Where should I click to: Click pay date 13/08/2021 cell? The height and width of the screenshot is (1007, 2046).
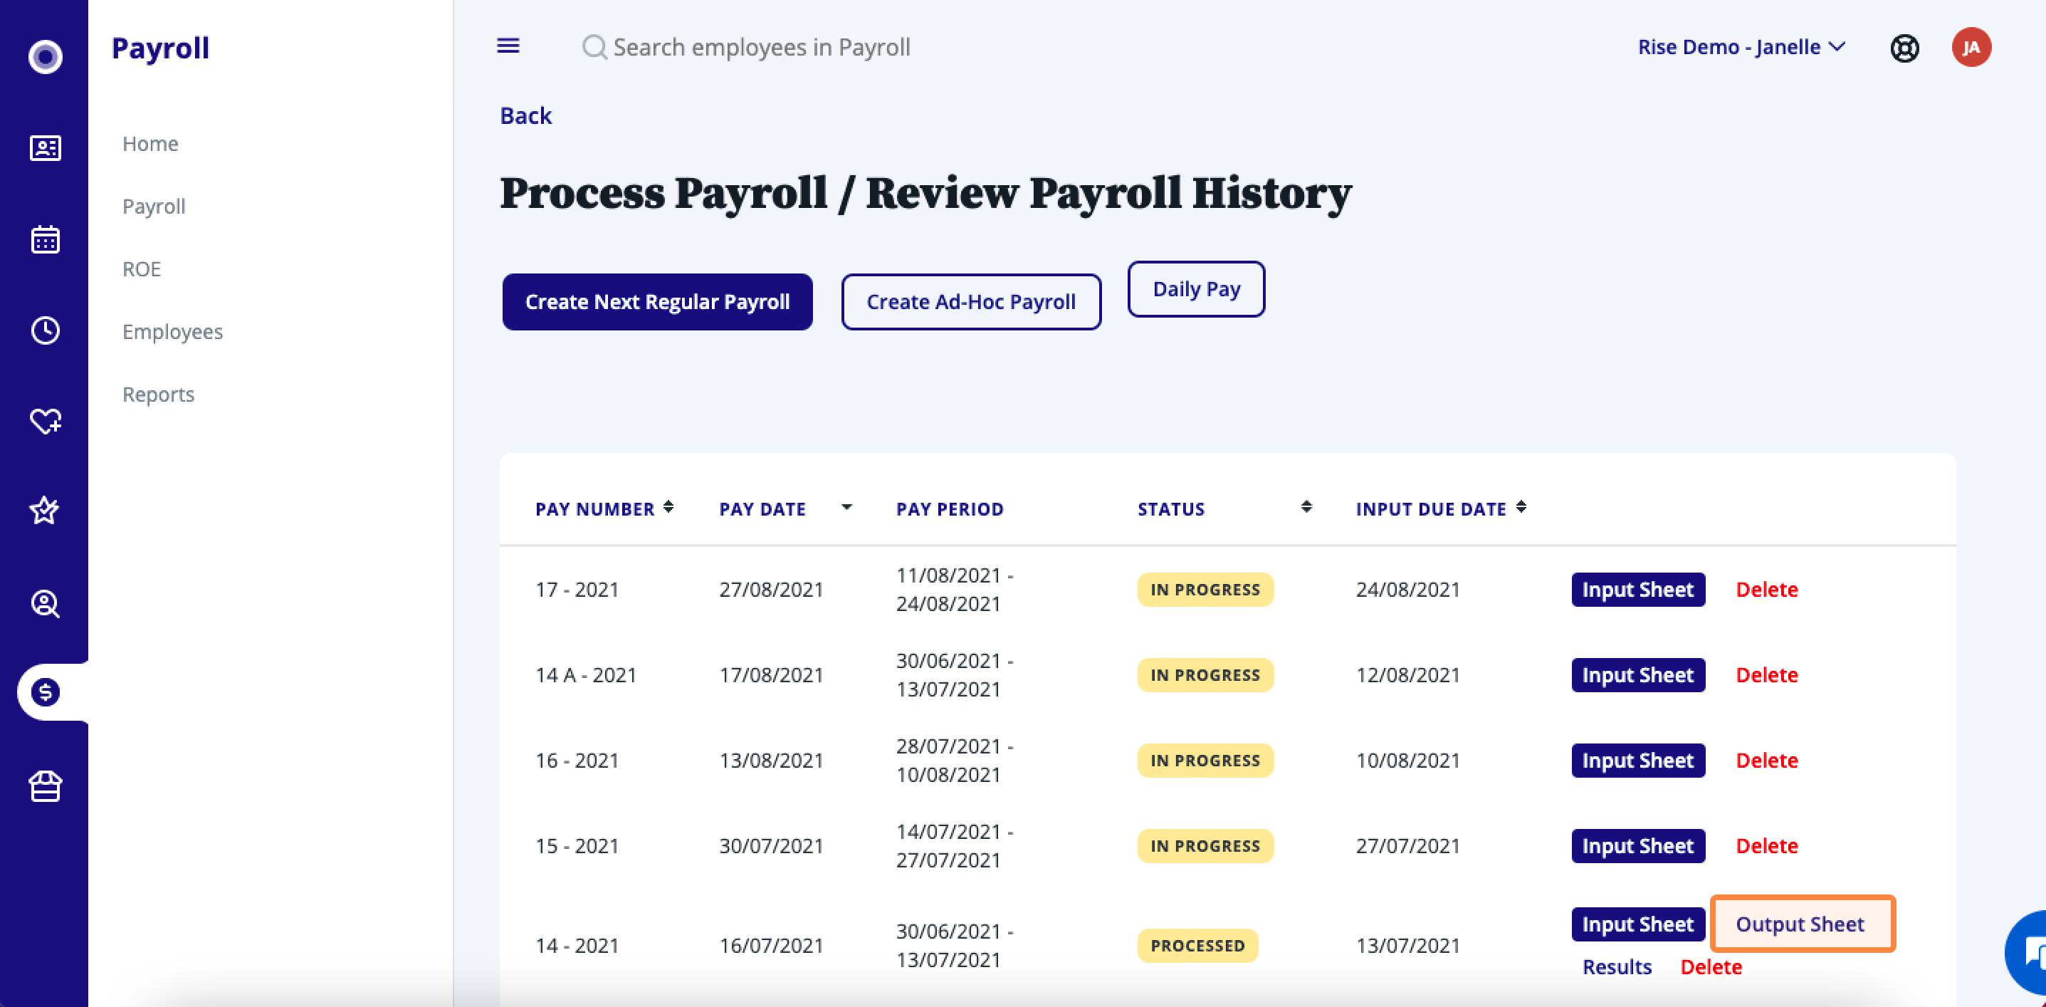[771, 761]
